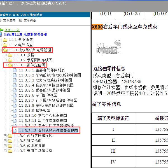168x168 pixels.
Task: Expand the 11.3.6 说明与操作 node
Action: point(5,146)
